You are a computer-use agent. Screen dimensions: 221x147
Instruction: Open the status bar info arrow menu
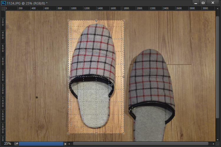[x=66, y=144]
